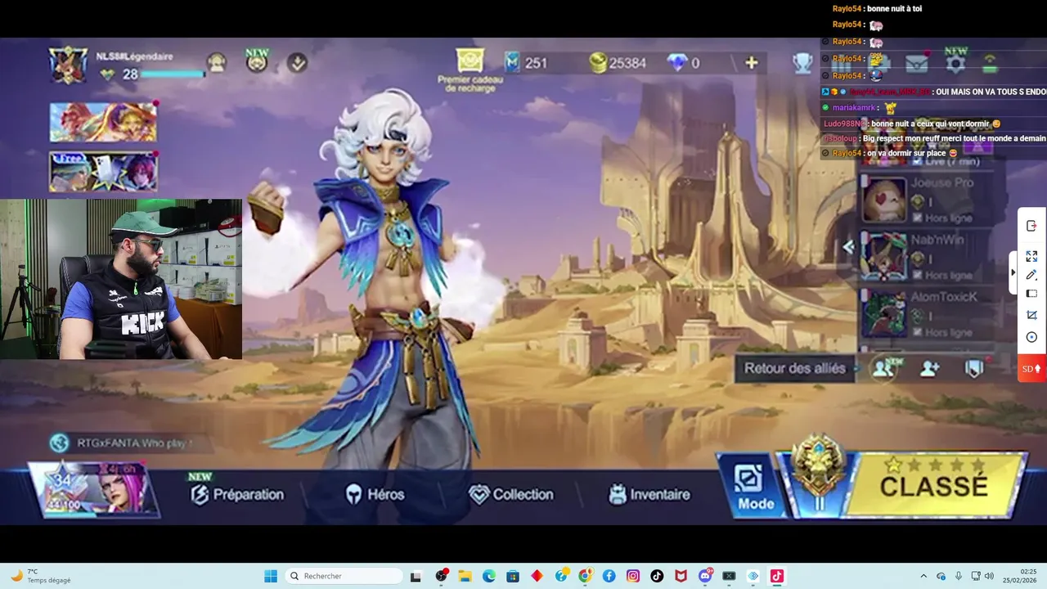Open the Inventaire tab
This screenshot has height=589, width=1047.
[x=649, y=494]
